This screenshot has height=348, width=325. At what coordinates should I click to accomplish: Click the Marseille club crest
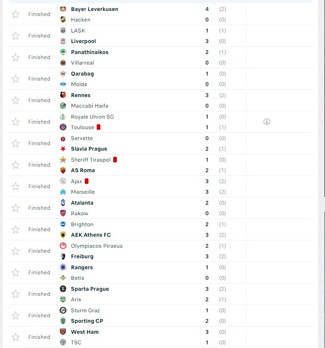point(63,192)
